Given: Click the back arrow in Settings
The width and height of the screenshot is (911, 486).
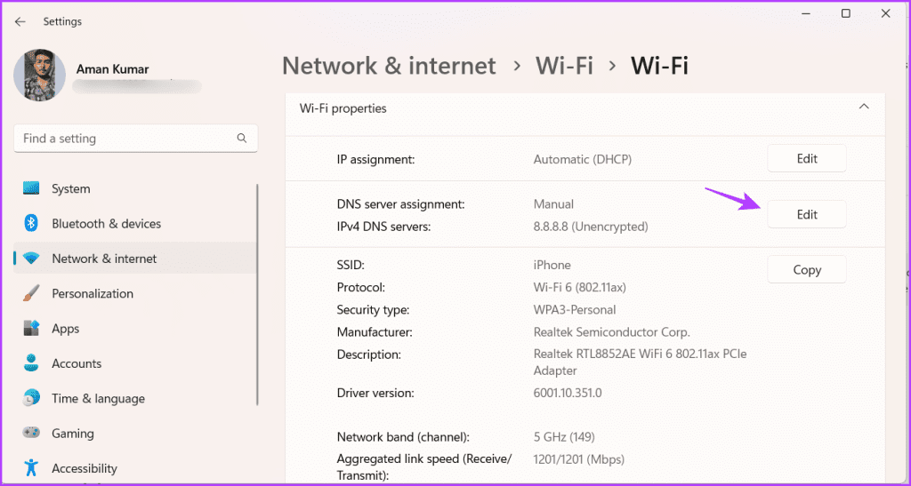Looking at the screenshot, I should tap(20, 21).
